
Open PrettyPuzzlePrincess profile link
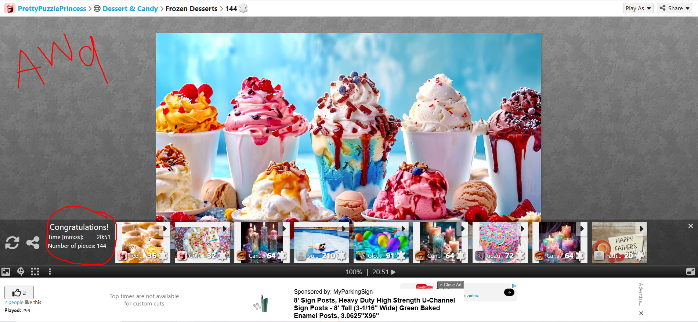point(52,8)
